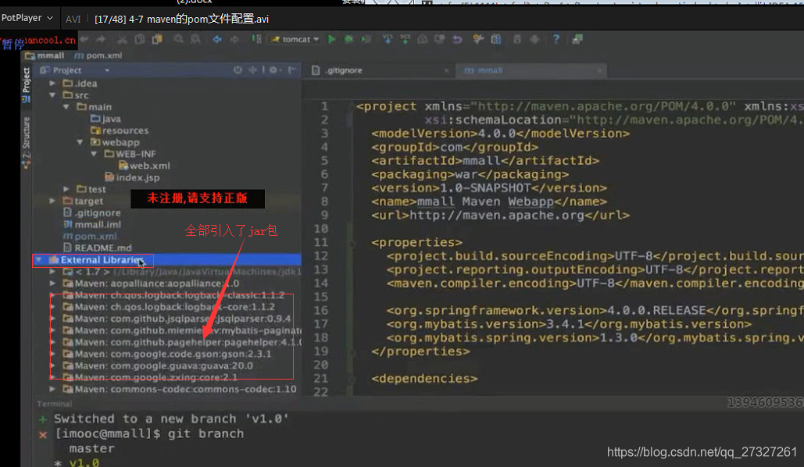This screenshot has width=804, height=467.
Task: Close the mmall editor tab
Action: [599, 71]
